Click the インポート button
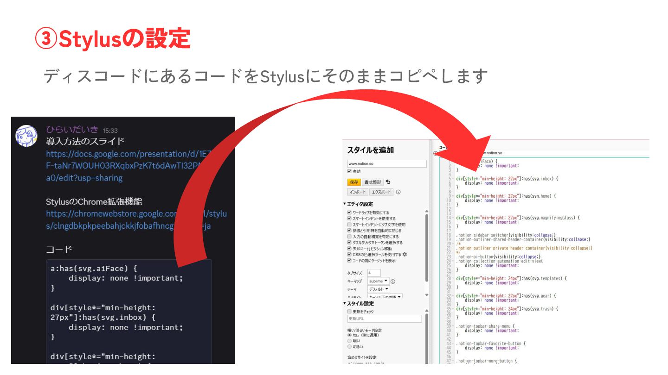Screen dimensions: 668x375 (357, 192)
